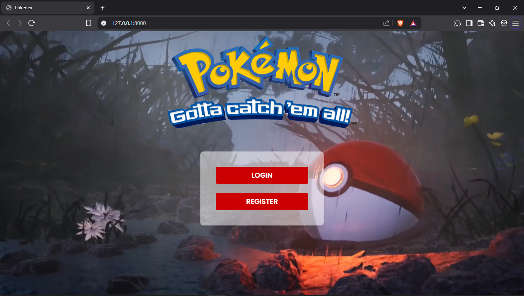
Task: Click the red LOGIN button
Action: coord(262,175)
